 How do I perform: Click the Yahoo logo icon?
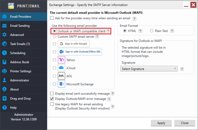(61, 60)
